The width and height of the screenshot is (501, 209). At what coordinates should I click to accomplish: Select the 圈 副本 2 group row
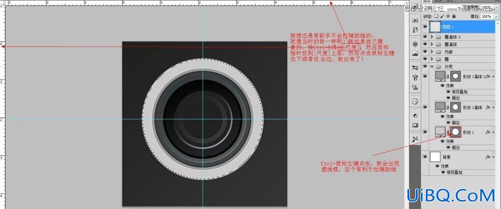tap(458, 37)
